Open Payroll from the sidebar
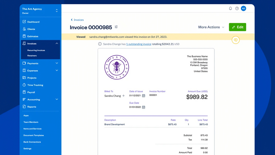 (x=31, y=92)
